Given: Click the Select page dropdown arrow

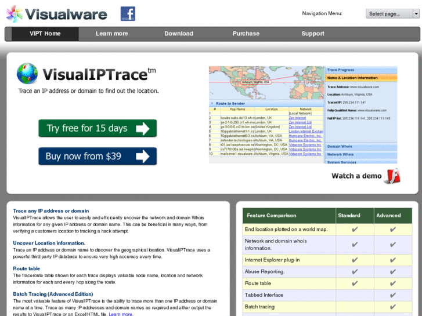Looking at the screenshot, I should 416,14.
